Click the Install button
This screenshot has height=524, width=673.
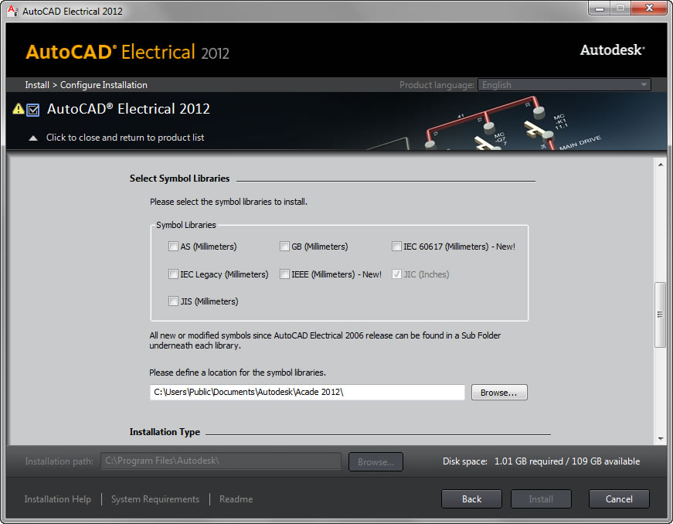tap(541, 499)
